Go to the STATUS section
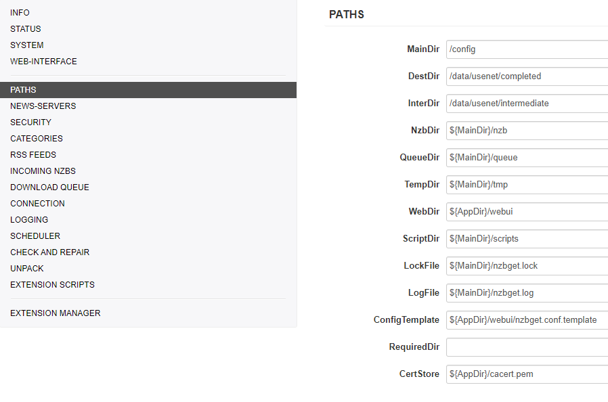 tap(26, 29)
